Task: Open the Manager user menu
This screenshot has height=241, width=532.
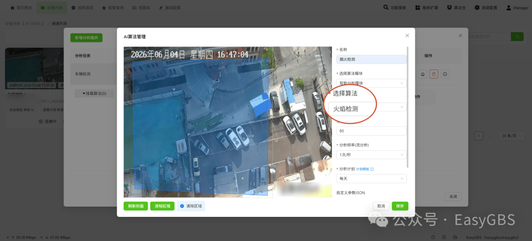Action: (517, 7)
